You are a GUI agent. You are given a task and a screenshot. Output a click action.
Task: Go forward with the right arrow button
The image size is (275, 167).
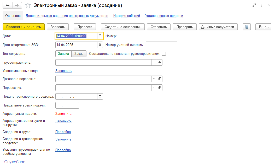pyautogui.click(x=17, y=5)
